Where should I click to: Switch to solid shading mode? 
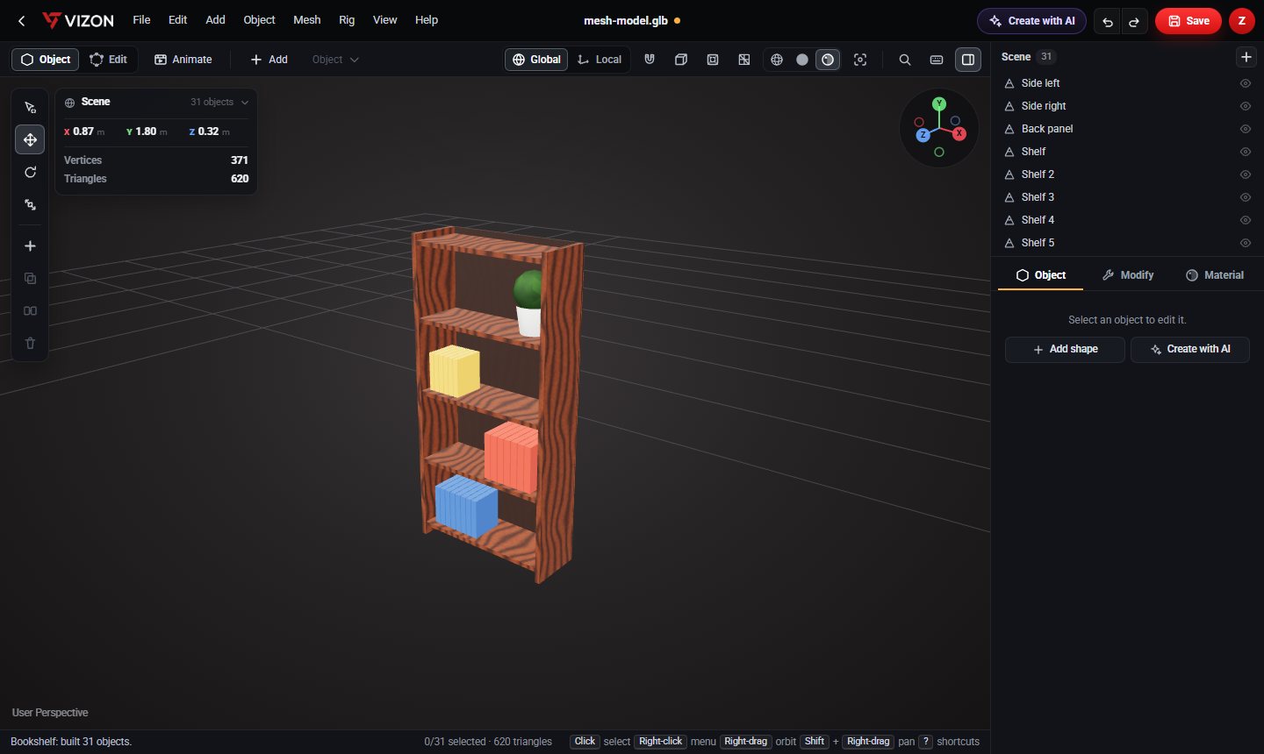pos(802,60)
